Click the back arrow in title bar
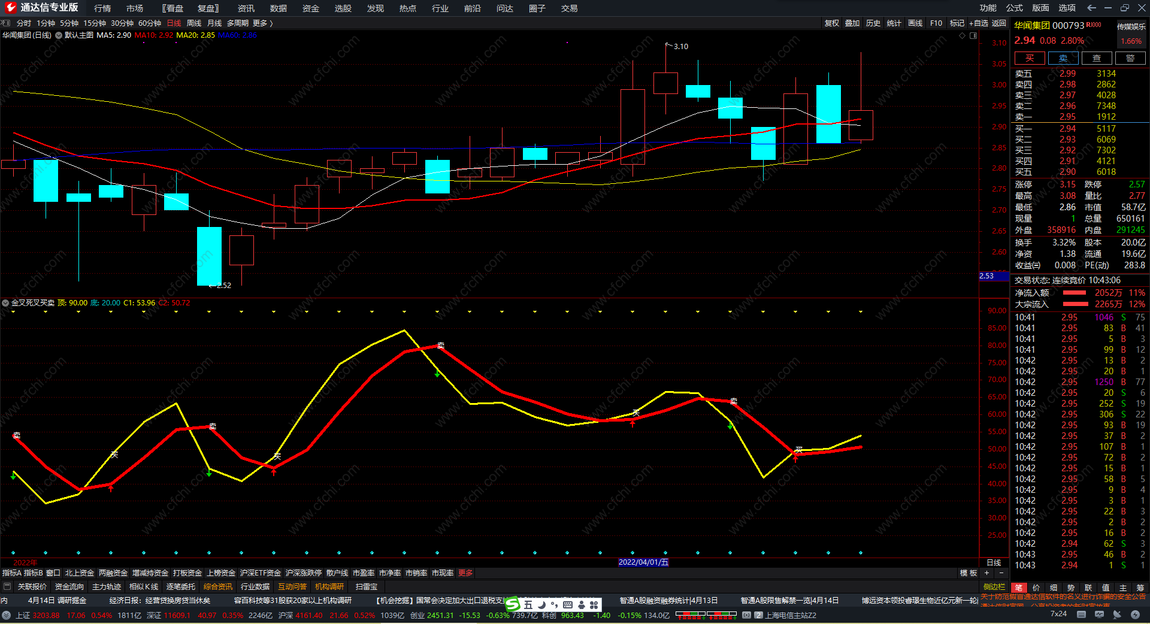 click(1091, 8)
